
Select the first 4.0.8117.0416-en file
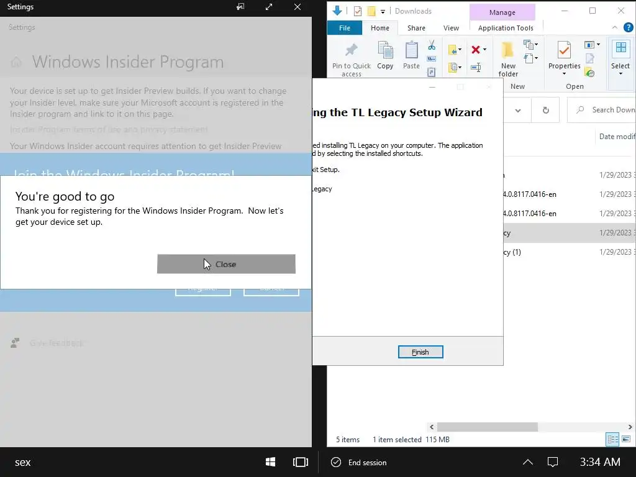click(x=570, y=194)
